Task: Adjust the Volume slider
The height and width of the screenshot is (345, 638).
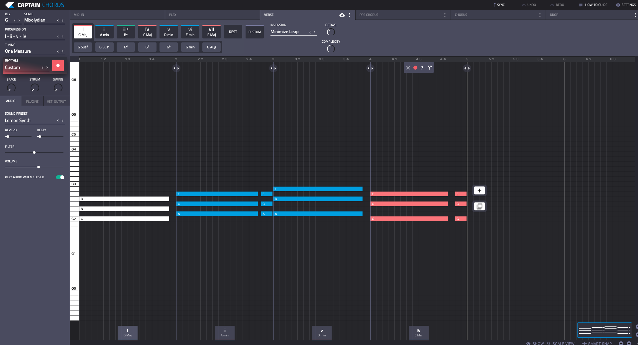Action: click(34, 167)
